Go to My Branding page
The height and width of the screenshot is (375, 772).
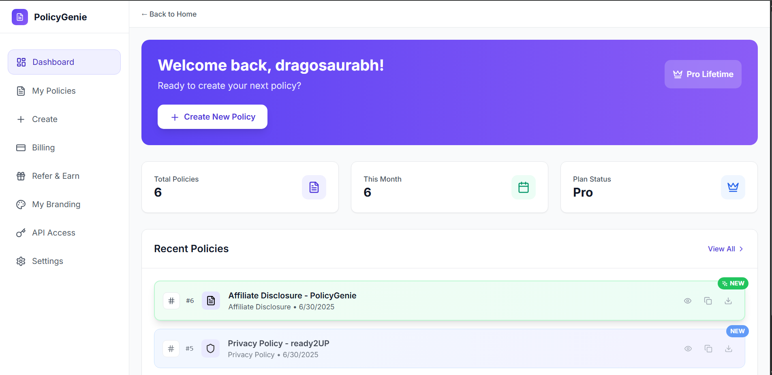(x=64, y=204)
